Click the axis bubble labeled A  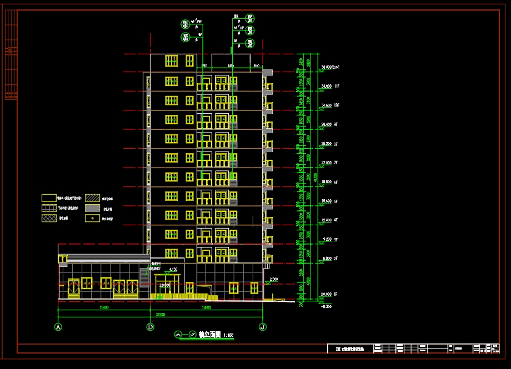click(x=58, y=327)
